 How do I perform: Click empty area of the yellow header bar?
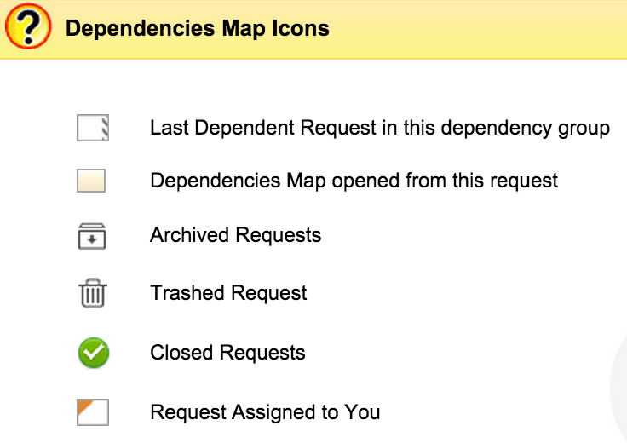[477, 29]
